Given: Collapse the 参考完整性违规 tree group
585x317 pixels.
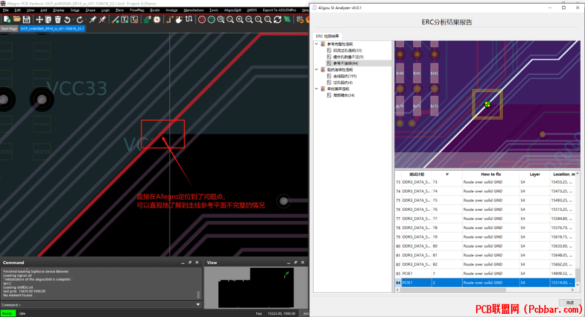Looking at the screenshot, I should pyautogui.click(x=317, y=44).
